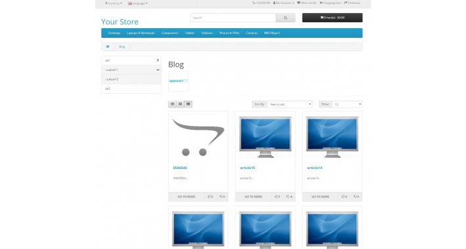Viewport: 466px width, 249px height.
Task: Click GO TO NEWS on article14 card
Action: pyautogui.click(x=320, y=197)
